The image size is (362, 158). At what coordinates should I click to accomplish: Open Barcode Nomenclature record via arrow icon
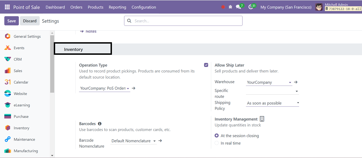tap(160, 141)
